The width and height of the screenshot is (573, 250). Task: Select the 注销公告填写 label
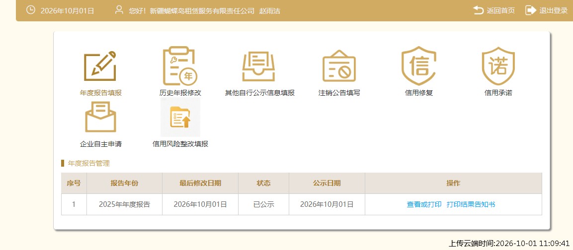339,93
